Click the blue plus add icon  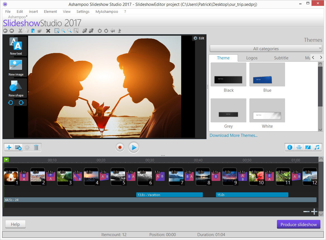click(9, 147)
